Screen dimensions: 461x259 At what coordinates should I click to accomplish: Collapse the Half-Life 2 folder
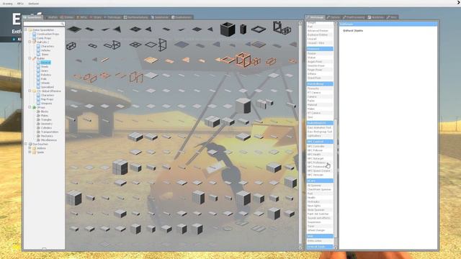[x=30, y=42]
